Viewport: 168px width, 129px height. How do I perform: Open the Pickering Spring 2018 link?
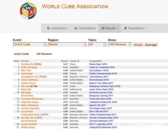tap(101, 92)
